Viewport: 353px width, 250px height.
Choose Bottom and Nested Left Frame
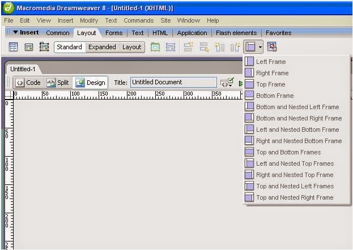[297, 107]
